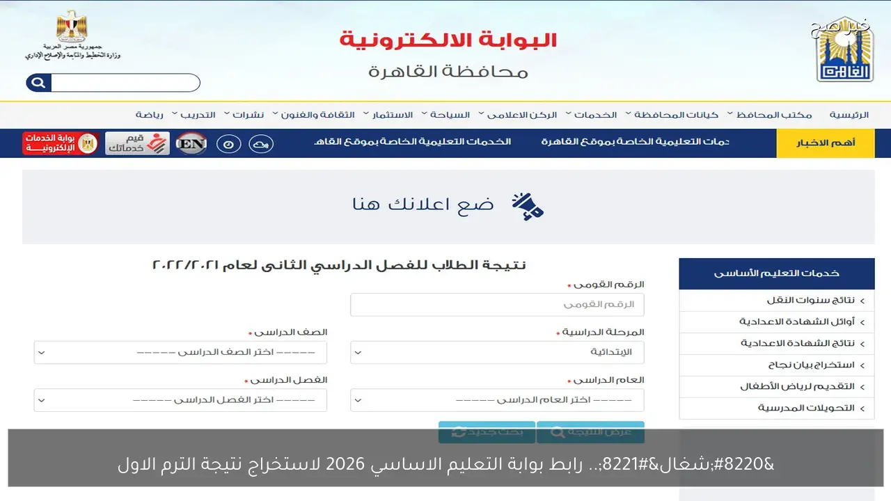The width and height of the screenshot is (891, 501).
Task: Click the circular clock icon in the news bar
Action: [228, 143]
